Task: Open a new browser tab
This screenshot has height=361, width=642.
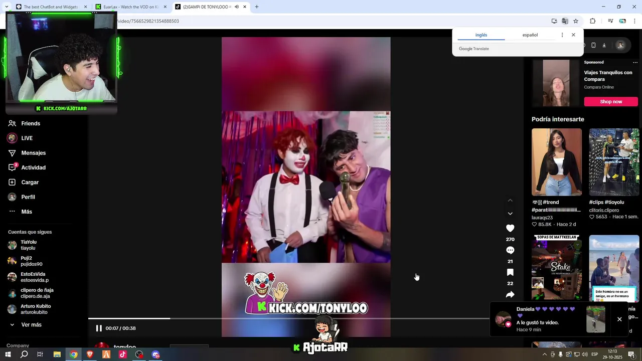Action: pyautogui.click(x=257, y=7)
